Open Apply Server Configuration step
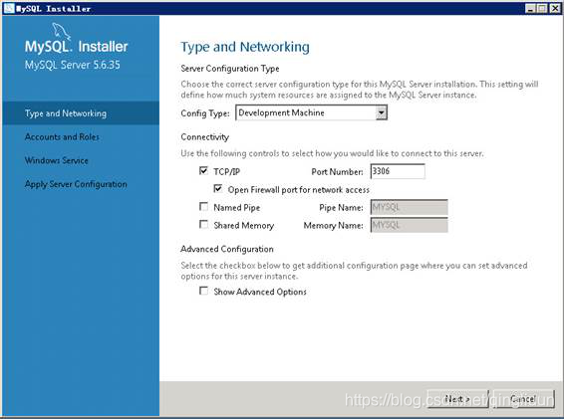Image resolution: width=564 pixels, height=419 pixels. (x=76, y=184)
